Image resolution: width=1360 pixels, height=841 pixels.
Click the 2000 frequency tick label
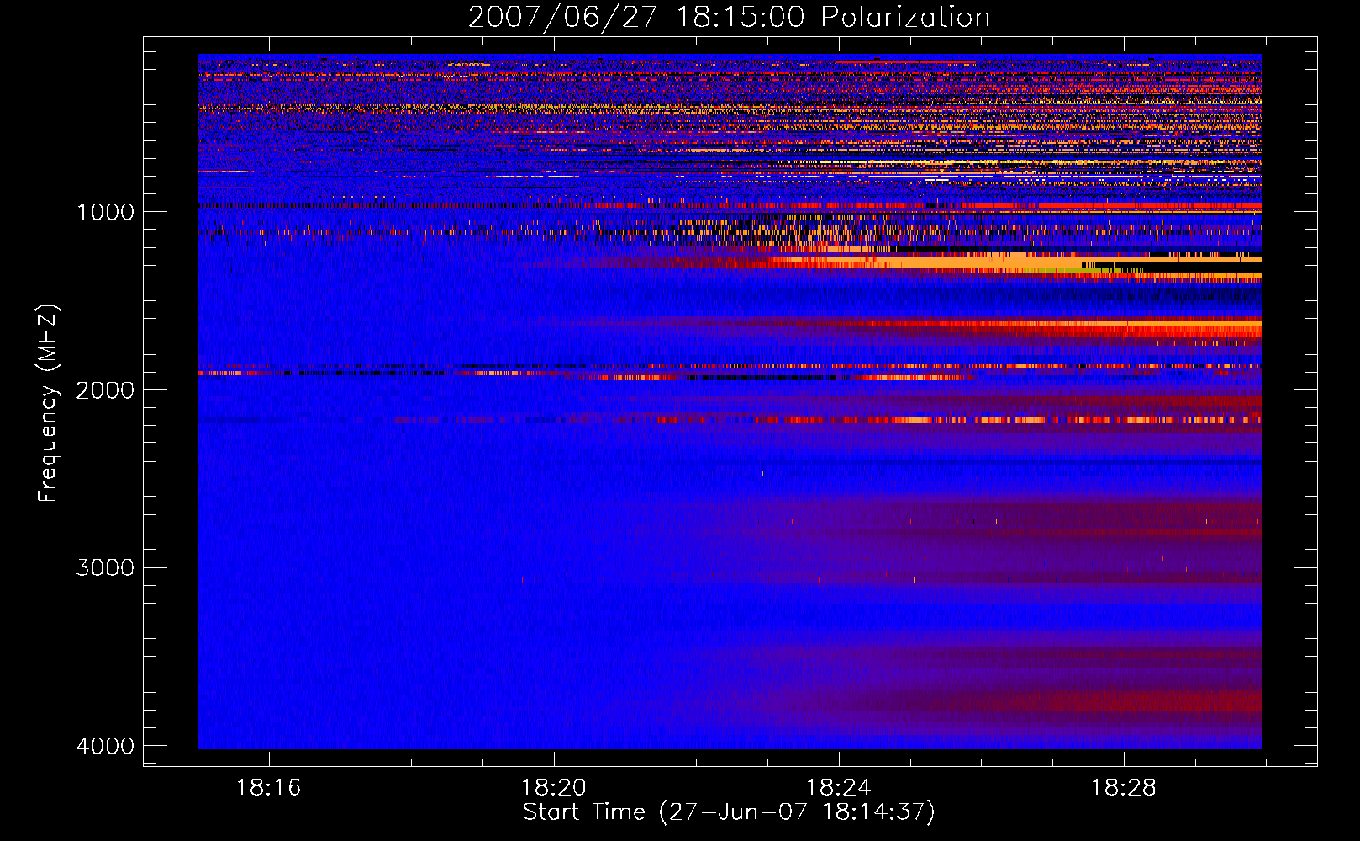point(105,390)
